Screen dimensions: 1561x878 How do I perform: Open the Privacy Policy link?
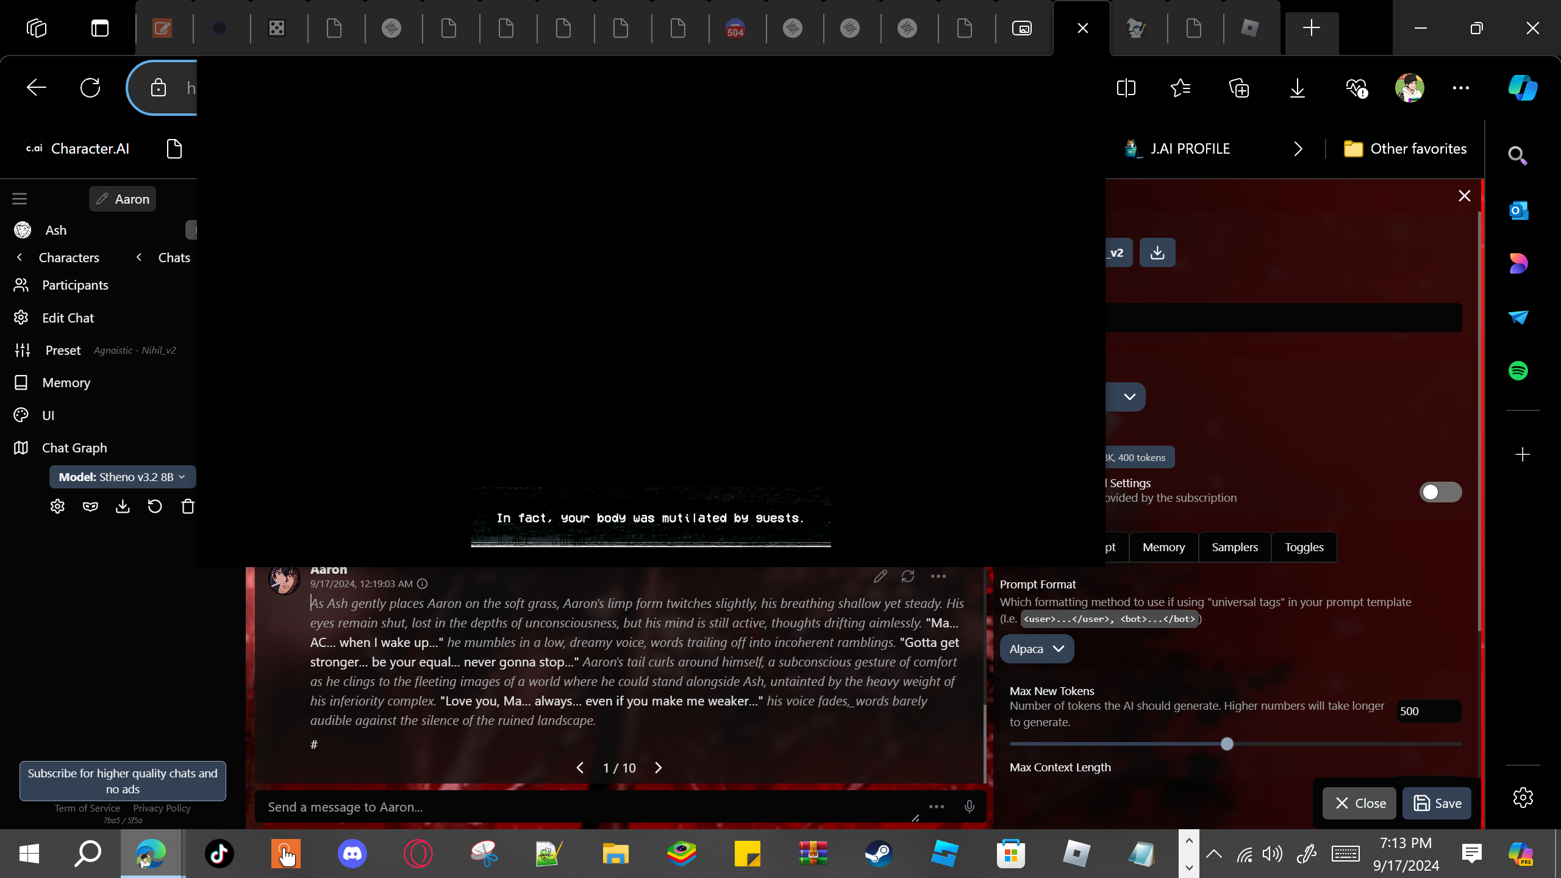point(162,808)
